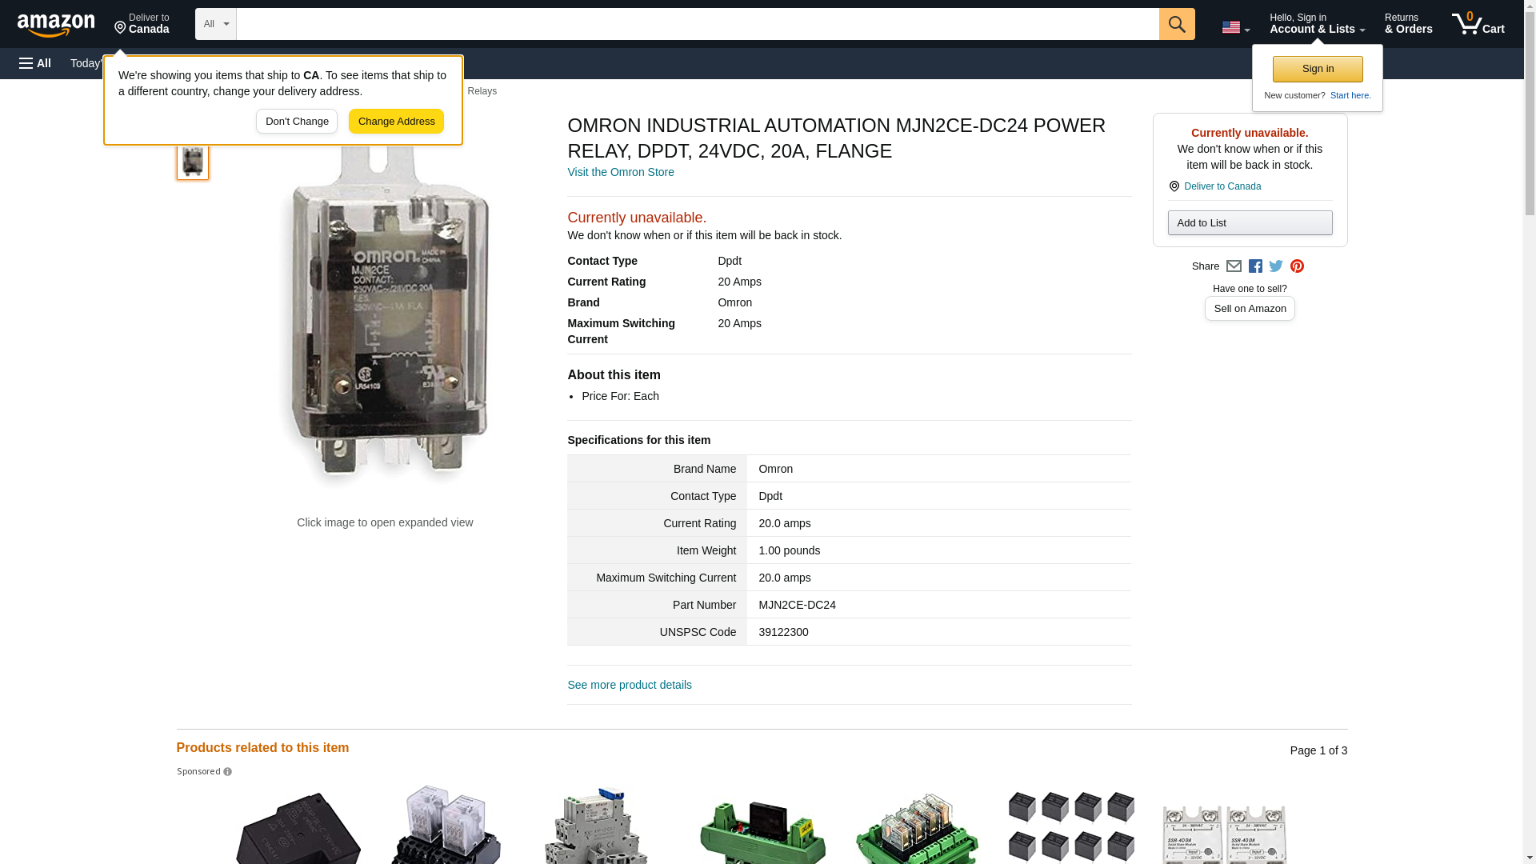Open Returns & Orders
The image size is (1536, 864).
(1408, 24)
